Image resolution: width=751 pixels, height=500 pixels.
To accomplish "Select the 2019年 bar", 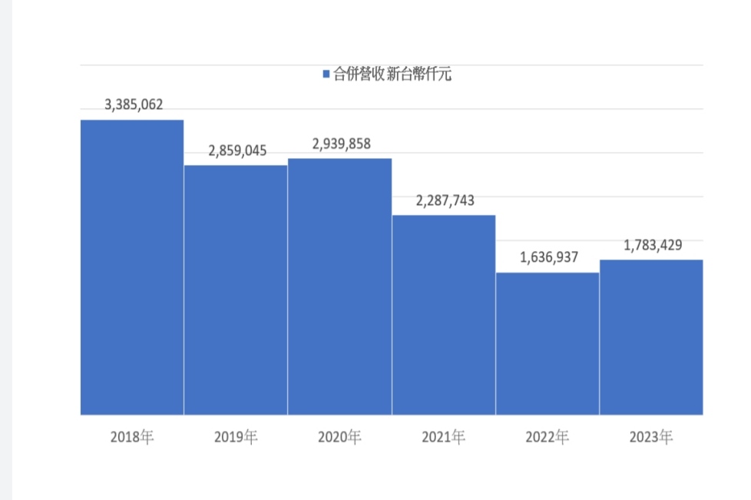I will [x=236, y=290].
